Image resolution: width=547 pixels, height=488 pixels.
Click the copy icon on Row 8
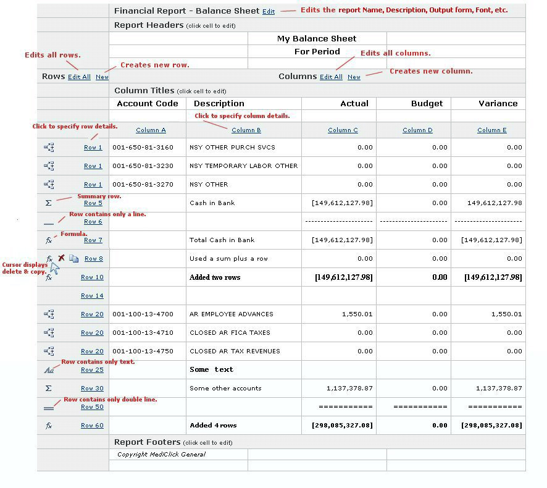click(x=73, y=258)
